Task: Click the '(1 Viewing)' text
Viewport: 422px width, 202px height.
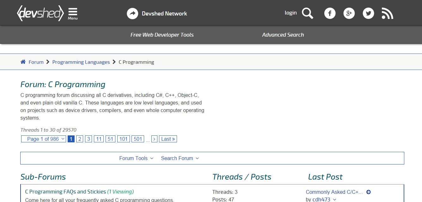Action: pyautogui.click(x=120, y=192)
